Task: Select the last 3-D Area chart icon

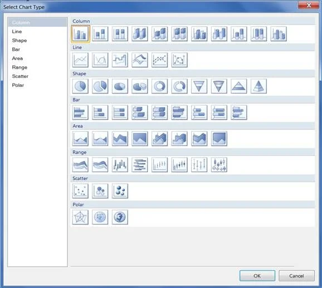Action: (219, 139)
